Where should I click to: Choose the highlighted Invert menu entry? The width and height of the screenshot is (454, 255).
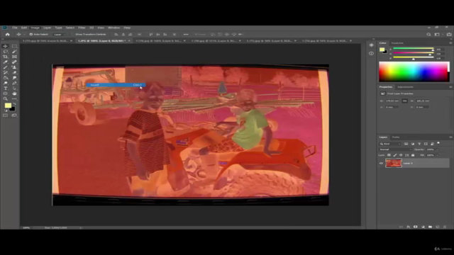[116, 85]
